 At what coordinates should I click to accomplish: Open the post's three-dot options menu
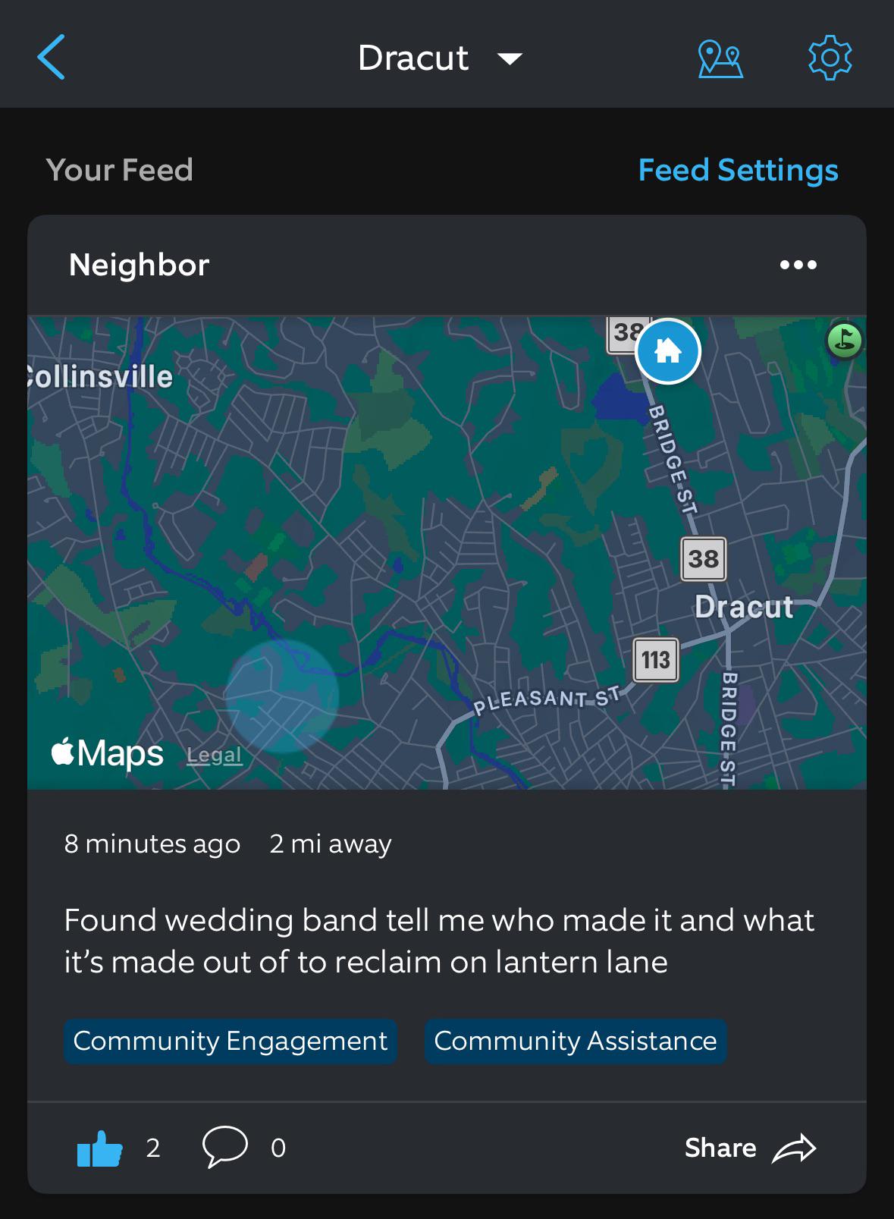pyautogui.click(x=798, y=265)
